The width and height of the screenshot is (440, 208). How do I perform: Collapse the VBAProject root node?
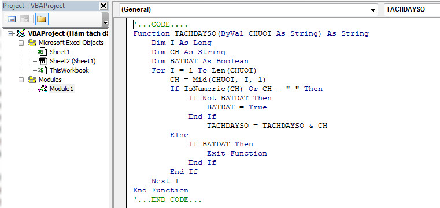(10, 34)
